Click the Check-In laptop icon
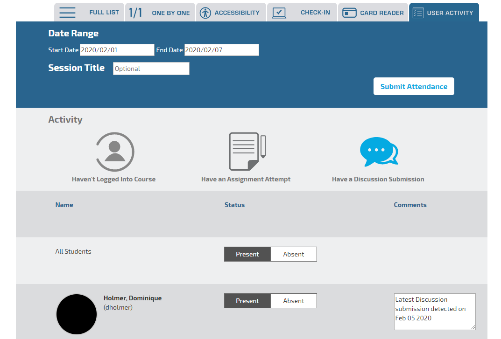The height and width of the screenshot is (339, 501). (x=279, y=13)
